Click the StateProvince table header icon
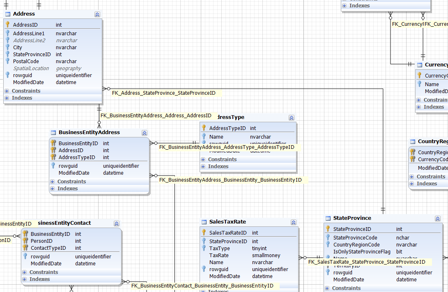This screenshot has width=448, height=292. click(328, 218)
